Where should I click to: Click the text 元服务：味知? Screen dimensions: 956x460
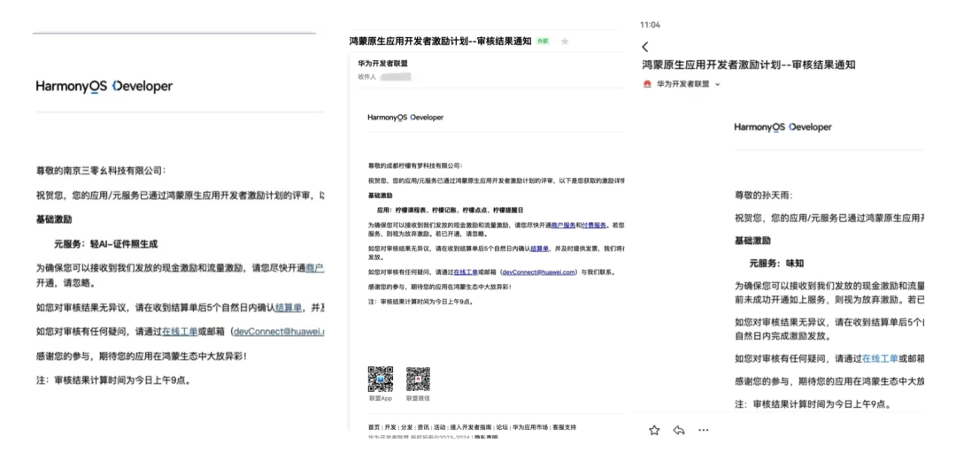coord(777,264)
